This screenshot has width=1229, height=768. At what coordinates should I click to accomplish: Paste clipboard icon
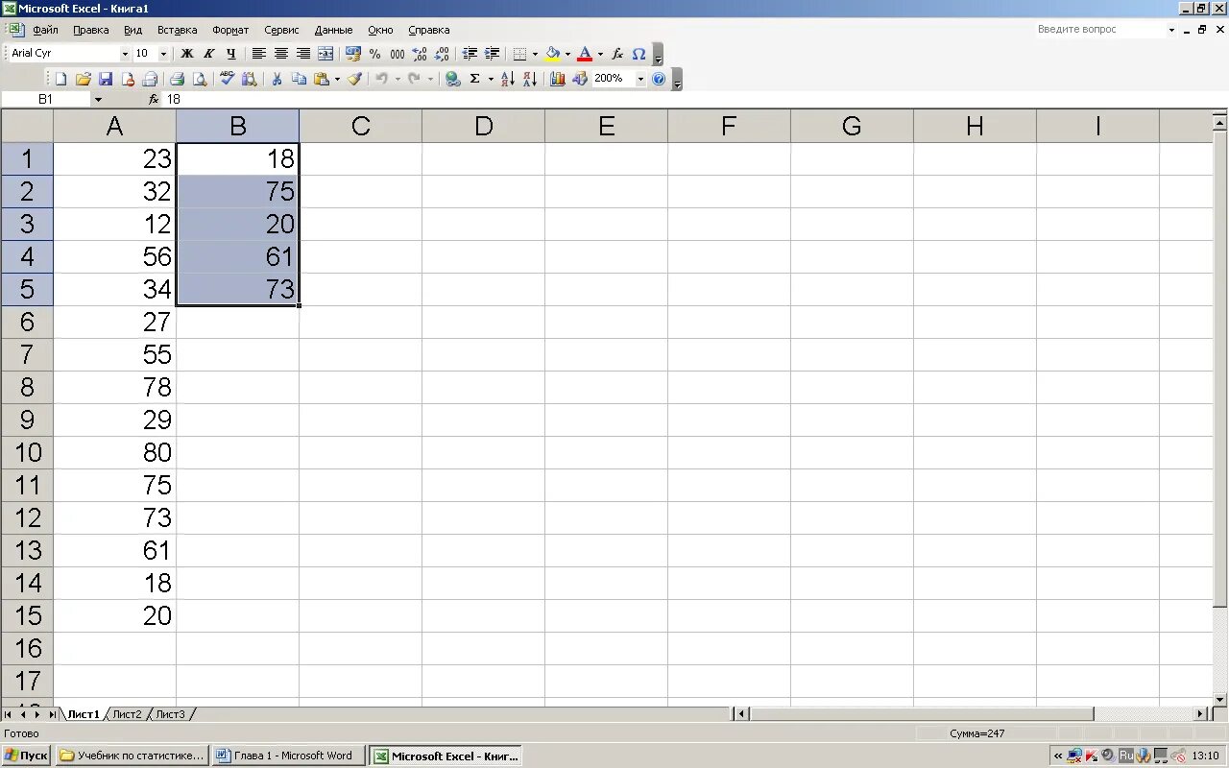[322, 79]
